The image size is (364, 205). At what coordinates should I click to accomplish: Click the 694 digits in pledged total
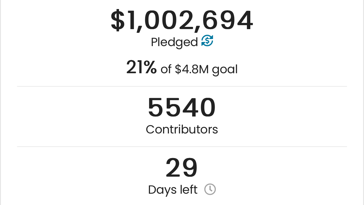228,21
